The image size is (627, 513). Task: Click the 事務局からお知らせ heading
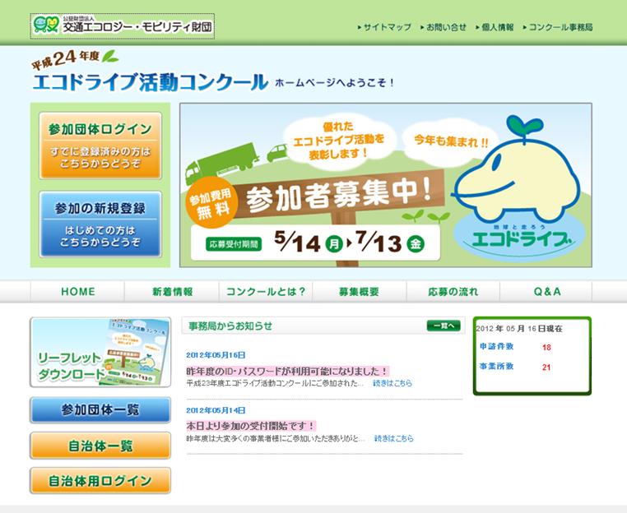tap(230, 326)
